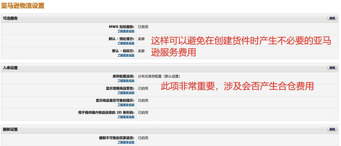Click the 库存配置选项 label
341x146 pixels.
(123, 76)
